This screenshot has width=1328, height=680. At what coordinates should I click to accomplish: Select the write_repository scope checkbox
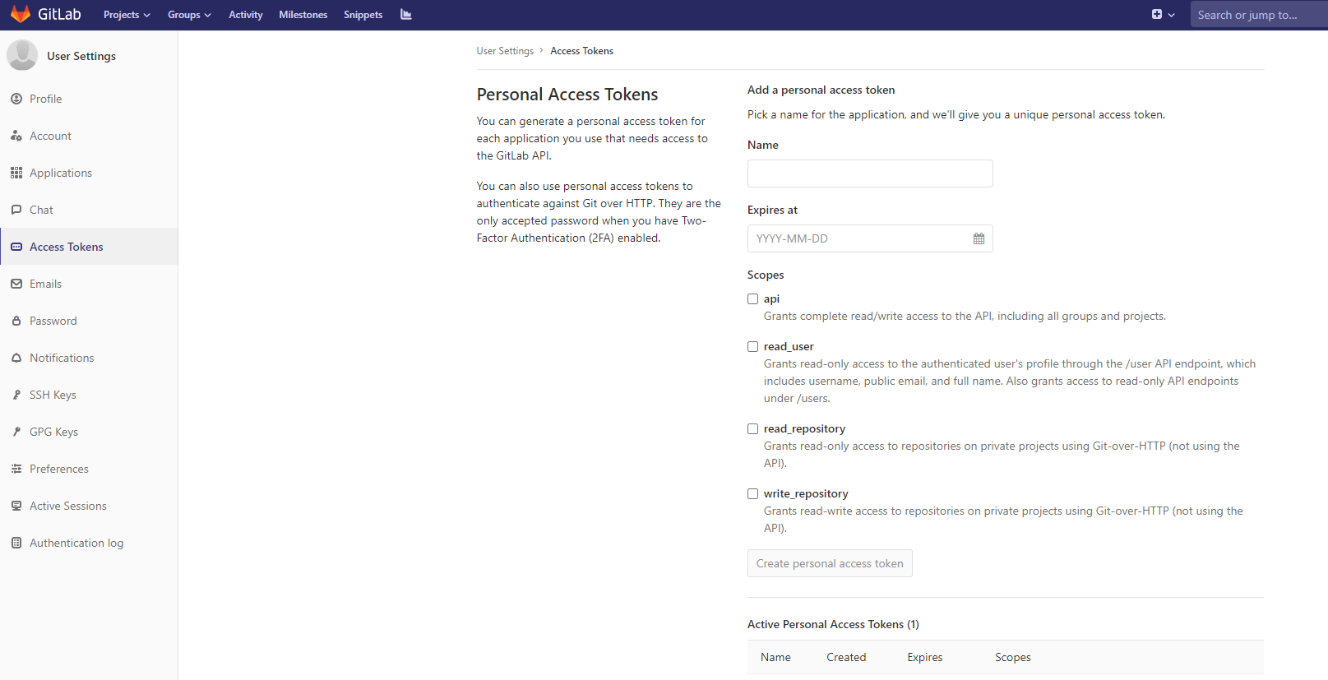752,494
